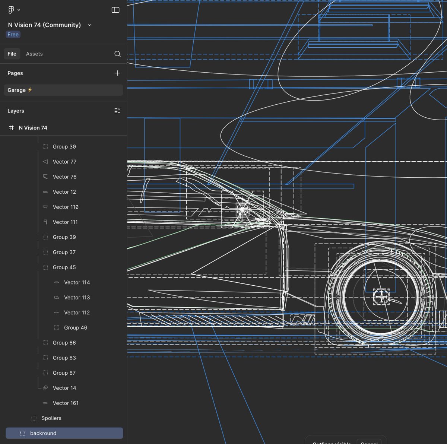Select the Vector 113 layer
447x444 pixels.
pyautogui.click(x=77, y=297)
